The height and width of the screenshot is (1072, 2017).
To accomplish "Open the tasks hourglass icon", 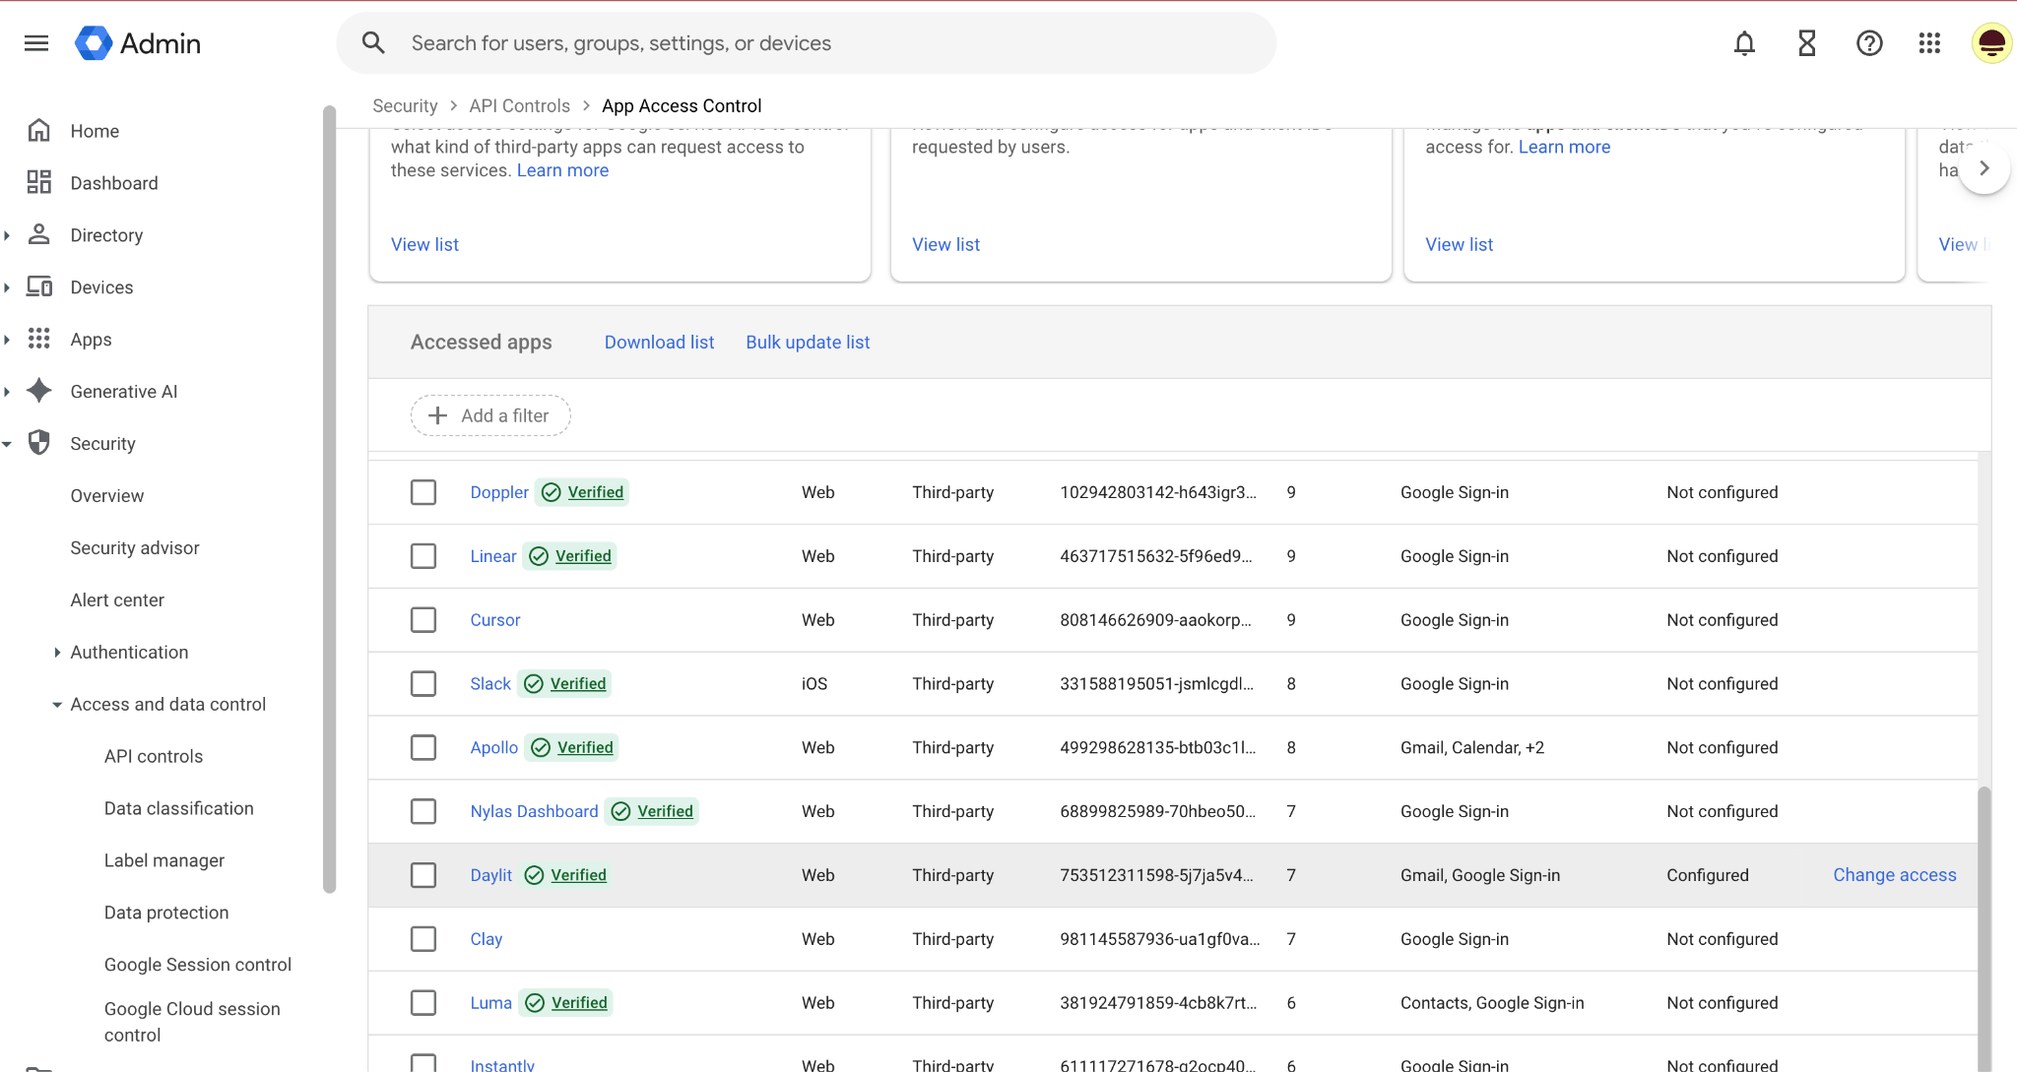I will tap(1807, 43).
